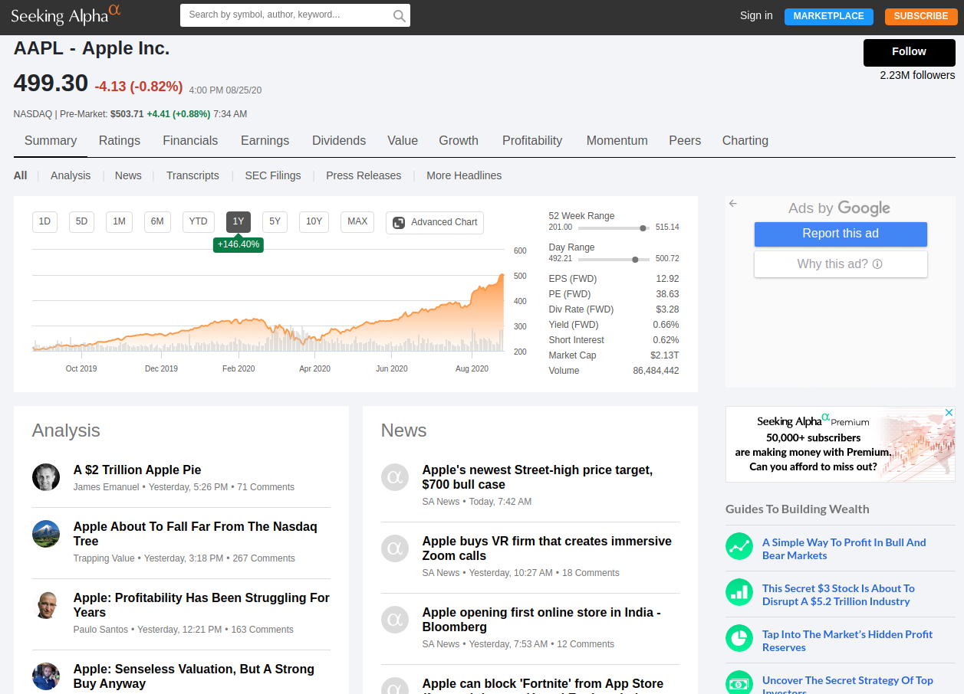Select the YTD chart range
The image size is (964, 694).
pyautogui.click(x=199, y=222)
